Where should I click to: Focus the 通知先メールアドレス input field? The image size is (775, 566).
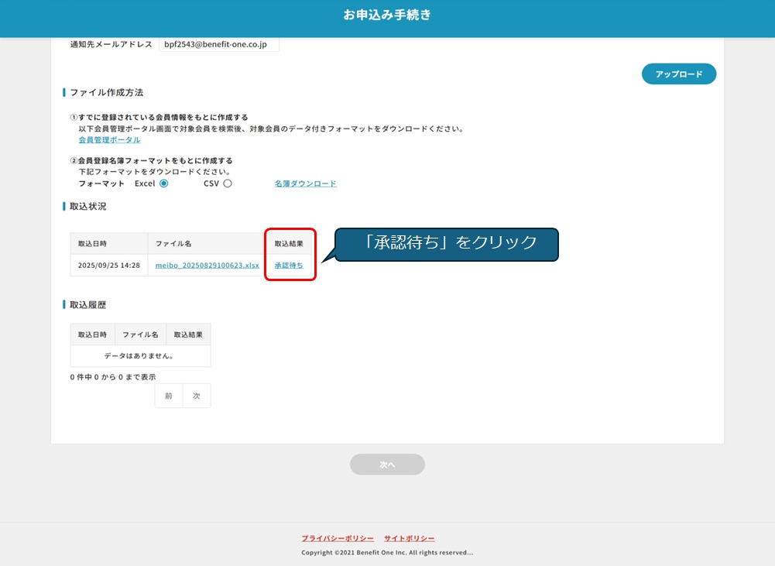click(218, 45)
